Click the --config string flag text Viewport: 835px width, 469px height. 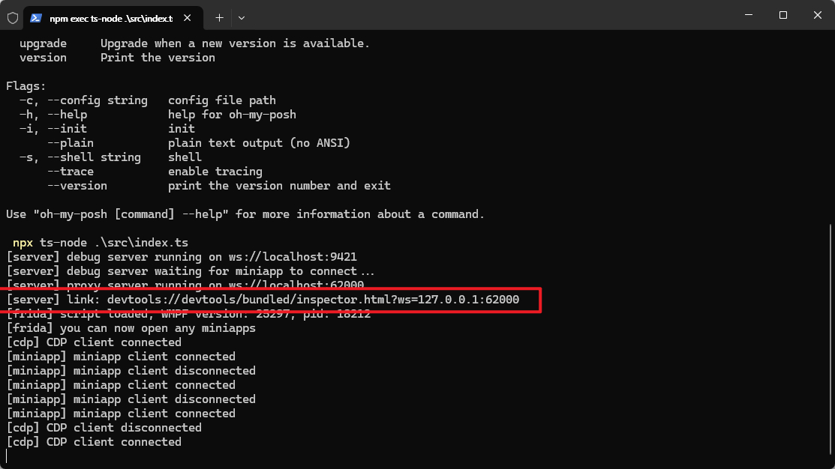tap(97, 100)
